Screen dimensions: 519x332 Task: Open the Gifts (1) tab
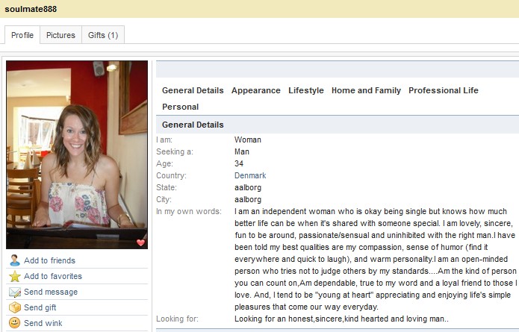click(x=103, y=35)
